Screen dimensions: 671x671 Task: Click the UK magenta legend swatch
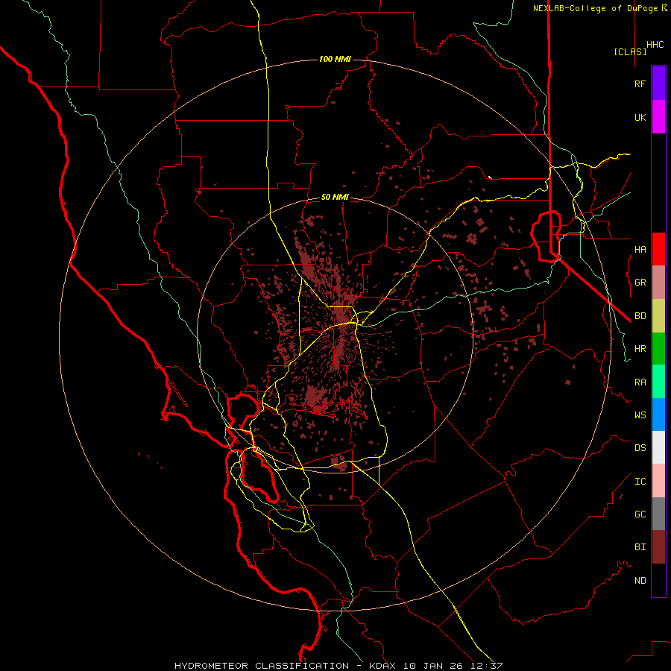(x=658, y=117)
